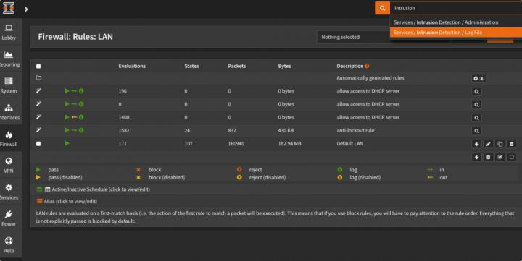Move selected rules to end with bottom arrow

[x=477, y=157]
